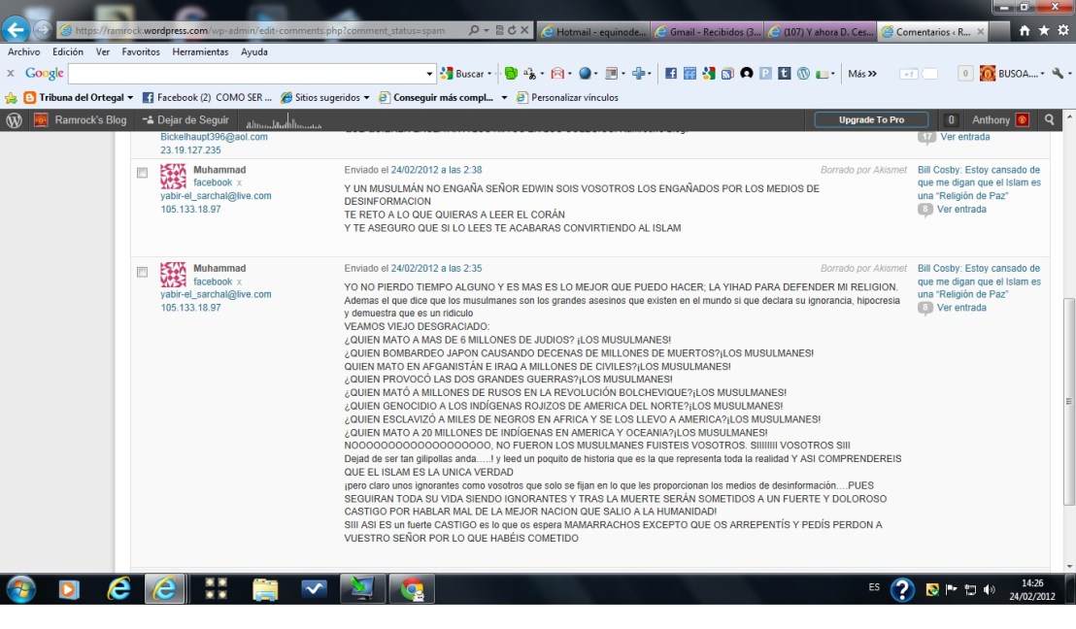The image size is (1076, 629).
Task: Go back with the browser back arrow
Action: click(15, 30)
